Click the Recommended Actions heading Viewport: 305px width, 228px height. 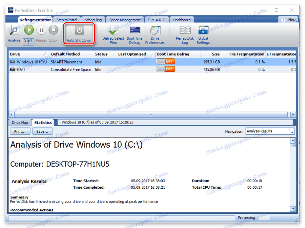tap(32, 210)
